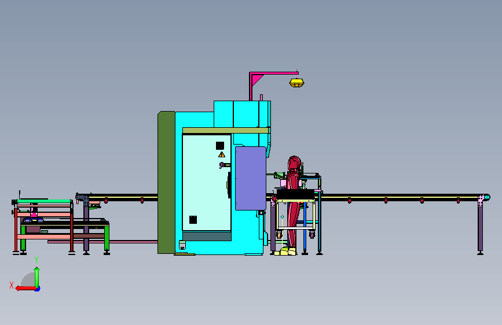Select the mannequin's yellow shoes
Image resolution: width=502 pixels, height=325 pixels.
pyautogui.click(x=285, y=251)
